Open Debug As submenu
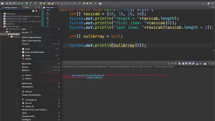This screenshot has height=121, width=215. pos(41,107)
